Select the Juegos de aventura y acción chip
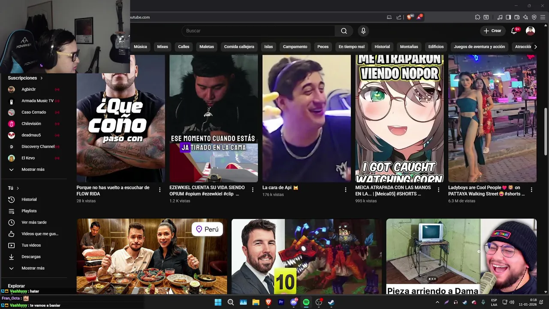Viewport: 549px width, 309px height. pyautogui.click(x=479, y=47)
